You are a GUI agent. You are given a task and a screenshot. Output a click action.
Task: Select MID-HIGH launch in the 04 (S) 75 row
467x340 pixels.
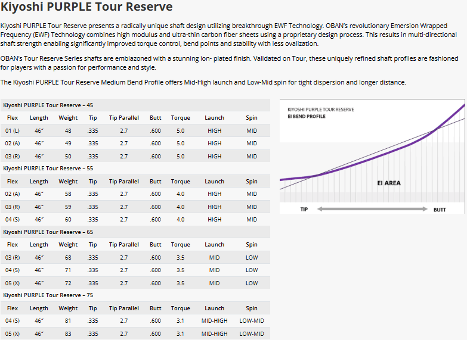(215, 321)
